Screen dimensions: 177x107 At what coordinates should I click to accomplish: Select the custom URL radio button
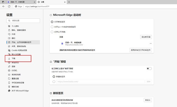(54, 82)
